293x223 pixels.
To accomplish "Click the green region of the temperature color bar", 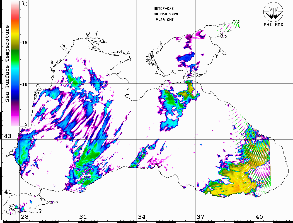I will [x=15, y=56].
